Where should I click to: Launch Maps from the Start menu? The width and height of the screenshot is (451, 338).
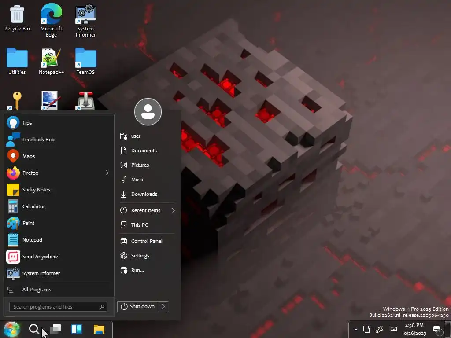coord(59,156)
